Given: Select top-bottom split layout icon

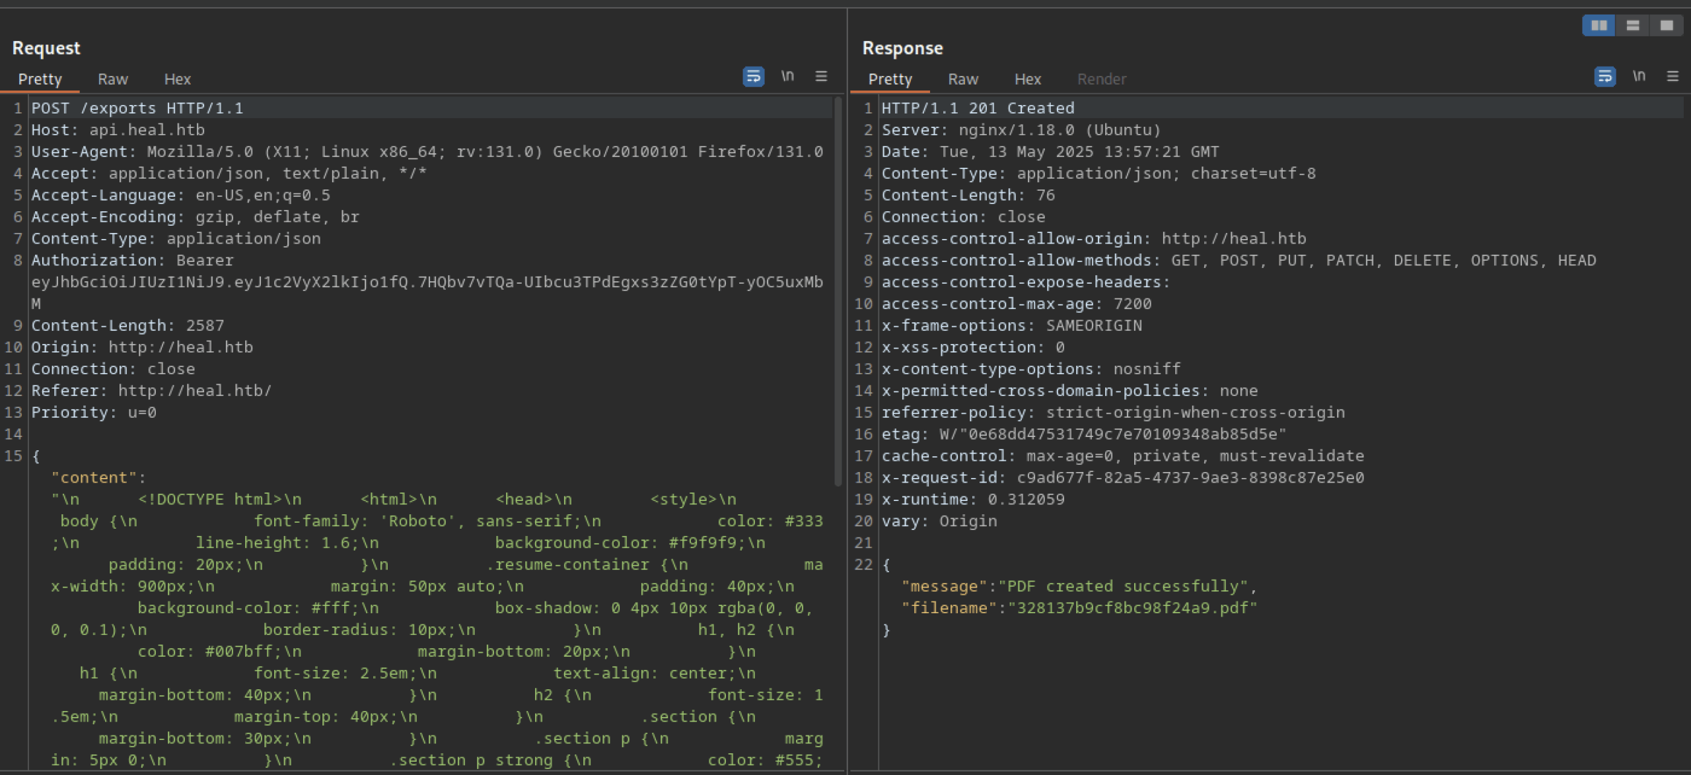Looking at the screenshot, I should click(x=1632, y=26).
